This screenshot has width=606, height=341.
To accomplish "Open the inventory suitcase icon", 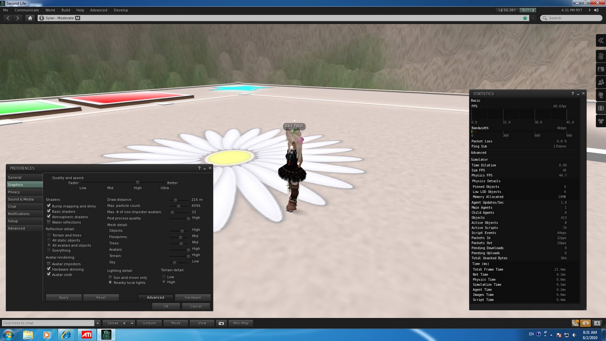I will click(601, 108).
